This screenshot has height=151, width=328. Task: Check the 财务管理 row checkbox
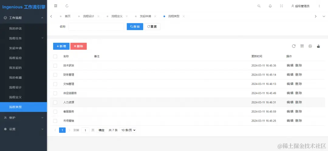pyautogui.click(x=55, y=75)
